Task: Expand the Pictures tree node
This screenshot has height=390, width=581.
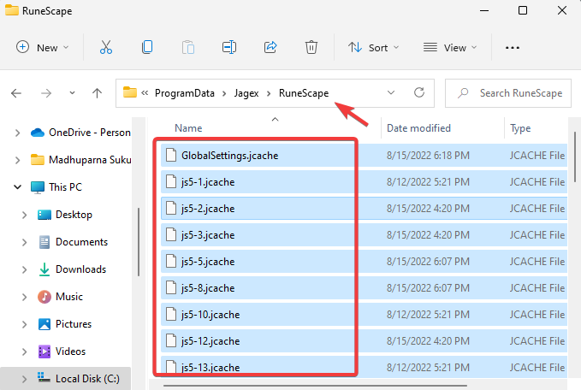Action: (25, 324)
